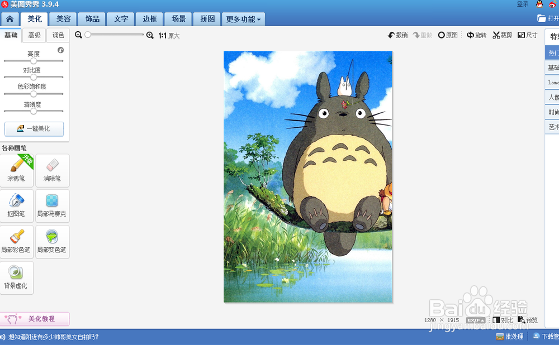Open 美化教程 tutorial button
The width and height of the screenshot is (559, 345).
pos(35,319)
